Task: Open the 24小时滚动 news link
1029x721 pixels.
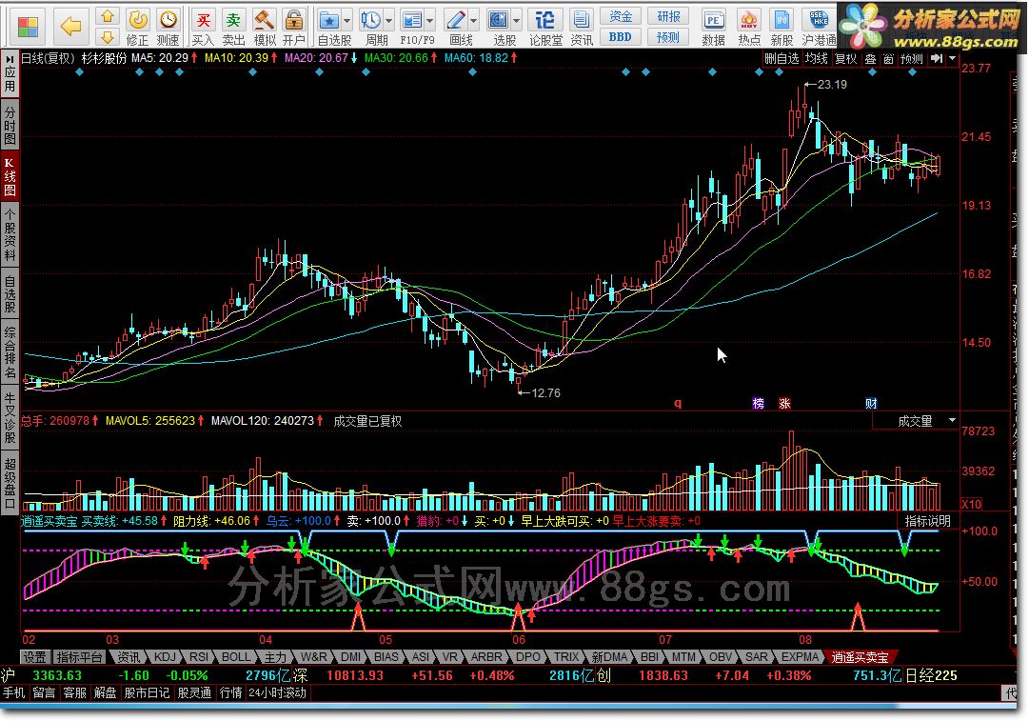Action: 278,692
